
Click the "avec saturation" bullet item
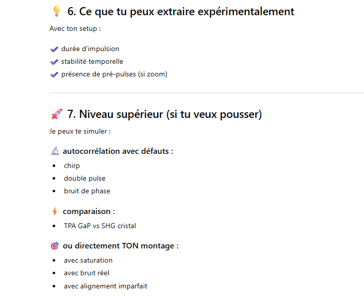88,260
